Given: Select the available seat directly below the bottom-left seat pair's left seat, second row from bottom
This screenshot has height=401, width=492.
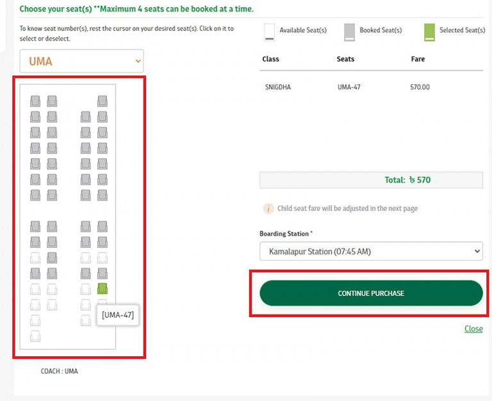Looking at the screenshot, I should [x=35, y=320].
